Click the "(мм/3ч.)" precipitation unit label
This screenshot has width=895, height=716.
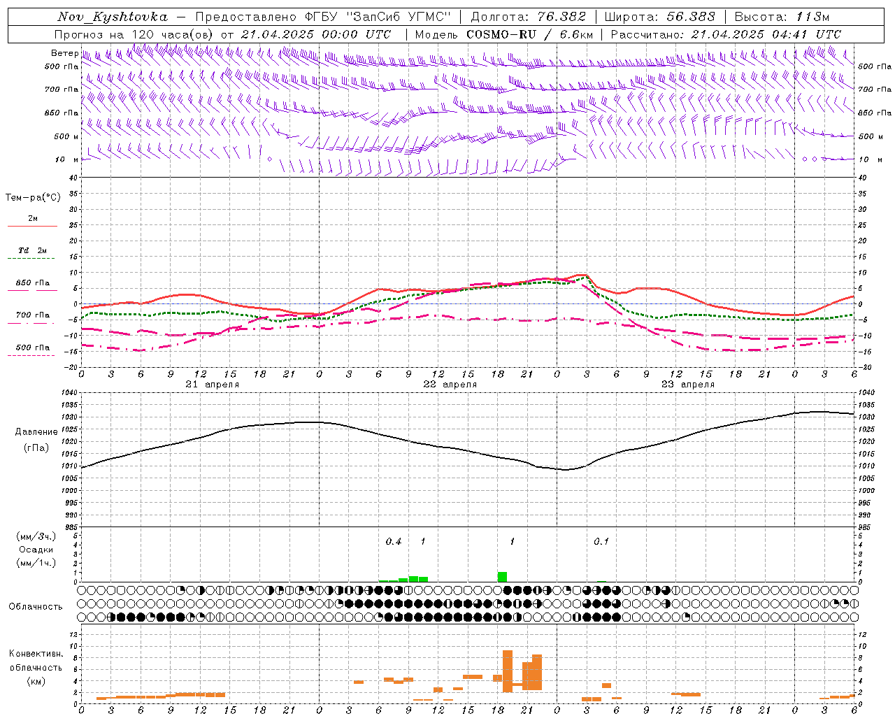tap(36, 537)
